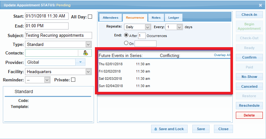Screen dimensions: 266x139
Task: Mark appointment as No-Show
Action: tap(249, 77)
